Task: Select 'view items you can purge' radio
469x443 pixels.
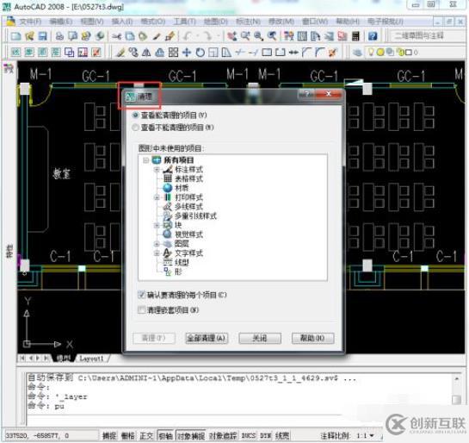Action: point(135,115)
